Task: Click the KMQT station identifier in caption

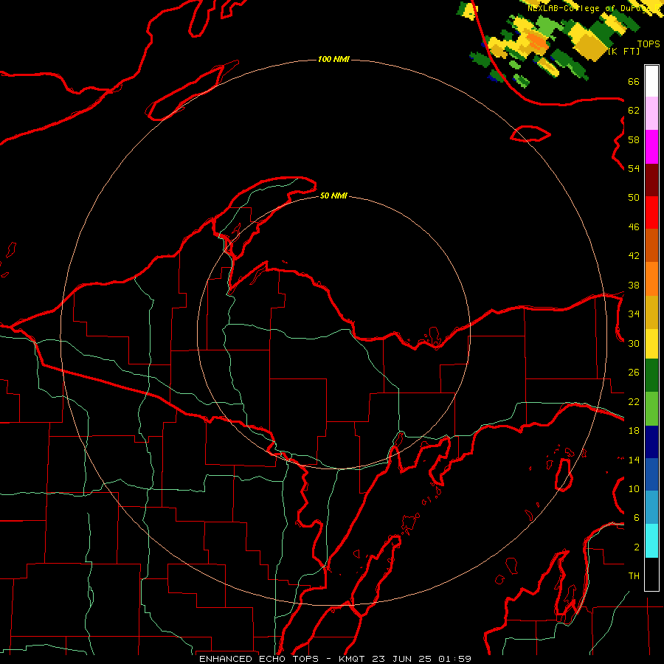Action: [353, 659]
